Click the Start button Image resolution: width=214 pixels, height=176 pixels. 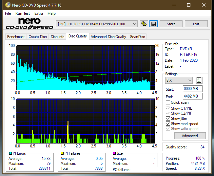point(171,24)
